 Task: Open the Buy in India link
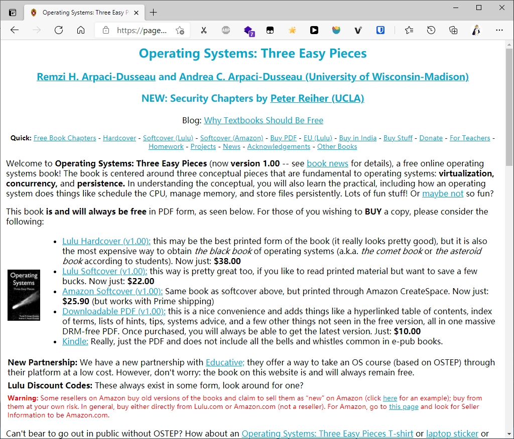[x=357, y=138]
